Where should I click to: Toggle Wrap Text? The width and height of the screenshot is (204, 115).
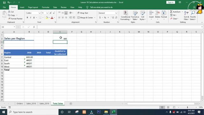pyautogui.click(x=83, y=13)
